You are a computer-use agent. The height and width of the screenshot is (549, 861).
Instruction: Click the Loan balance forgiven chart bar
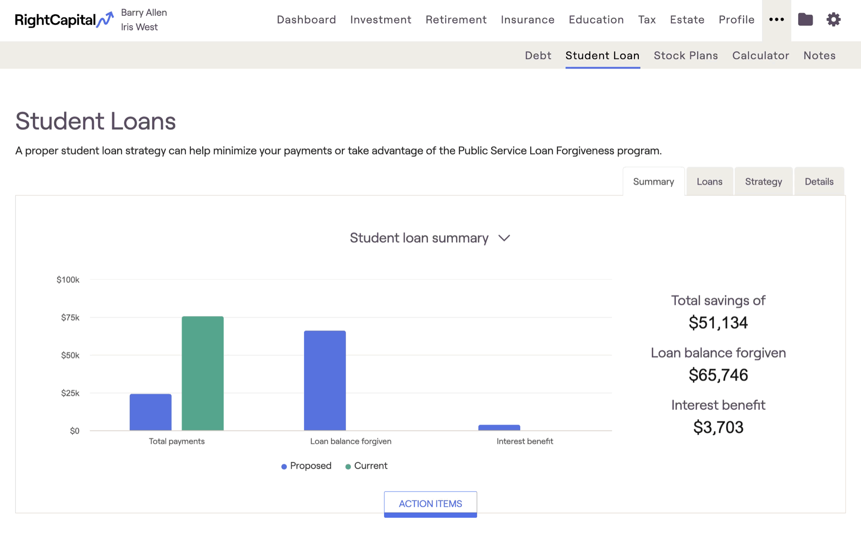point(325,381)
